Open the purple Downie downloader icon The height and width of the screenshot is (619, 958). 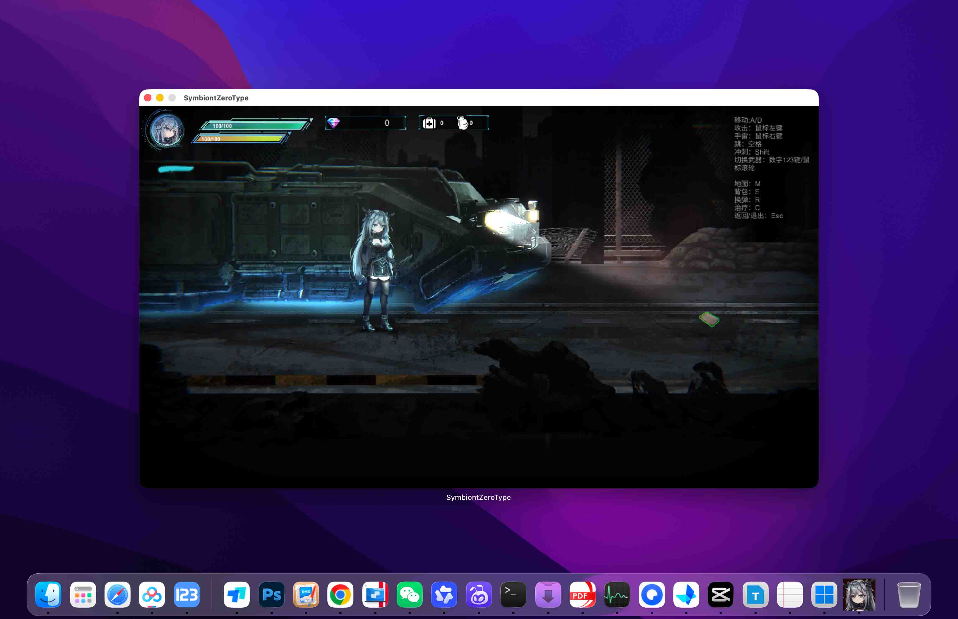click(548, 595)
